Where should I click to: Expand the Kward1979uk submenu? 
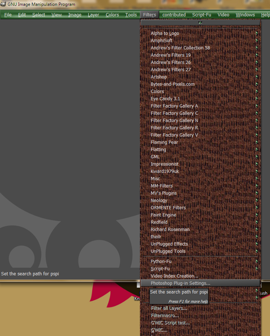(x=200, y=171)
